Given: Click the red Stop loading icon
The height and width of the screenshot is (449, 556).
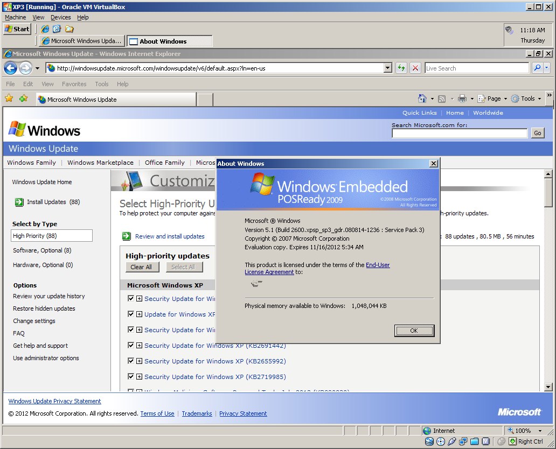Looking at the screenshot, I should click(x=415, y=68).
